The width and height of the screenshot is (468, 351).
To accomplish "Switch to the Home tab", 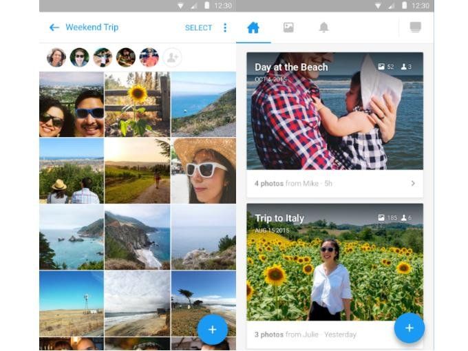I will 253,28.
